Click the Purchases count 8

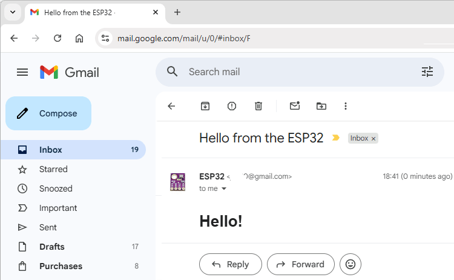[136, 266]
